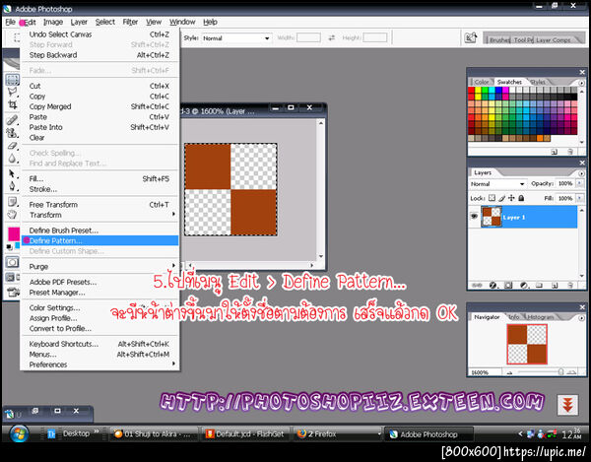Select the Path Selection arrow tool
The height and width of the screenshot is (462, 591).
coord(12,173)
